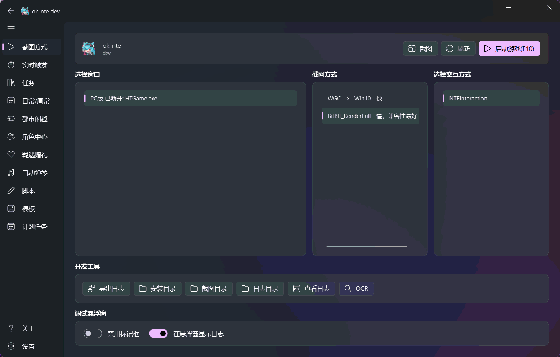Open 角色中心 in the sidebar
Screen dimensions: 560x357
click(32, 137)
